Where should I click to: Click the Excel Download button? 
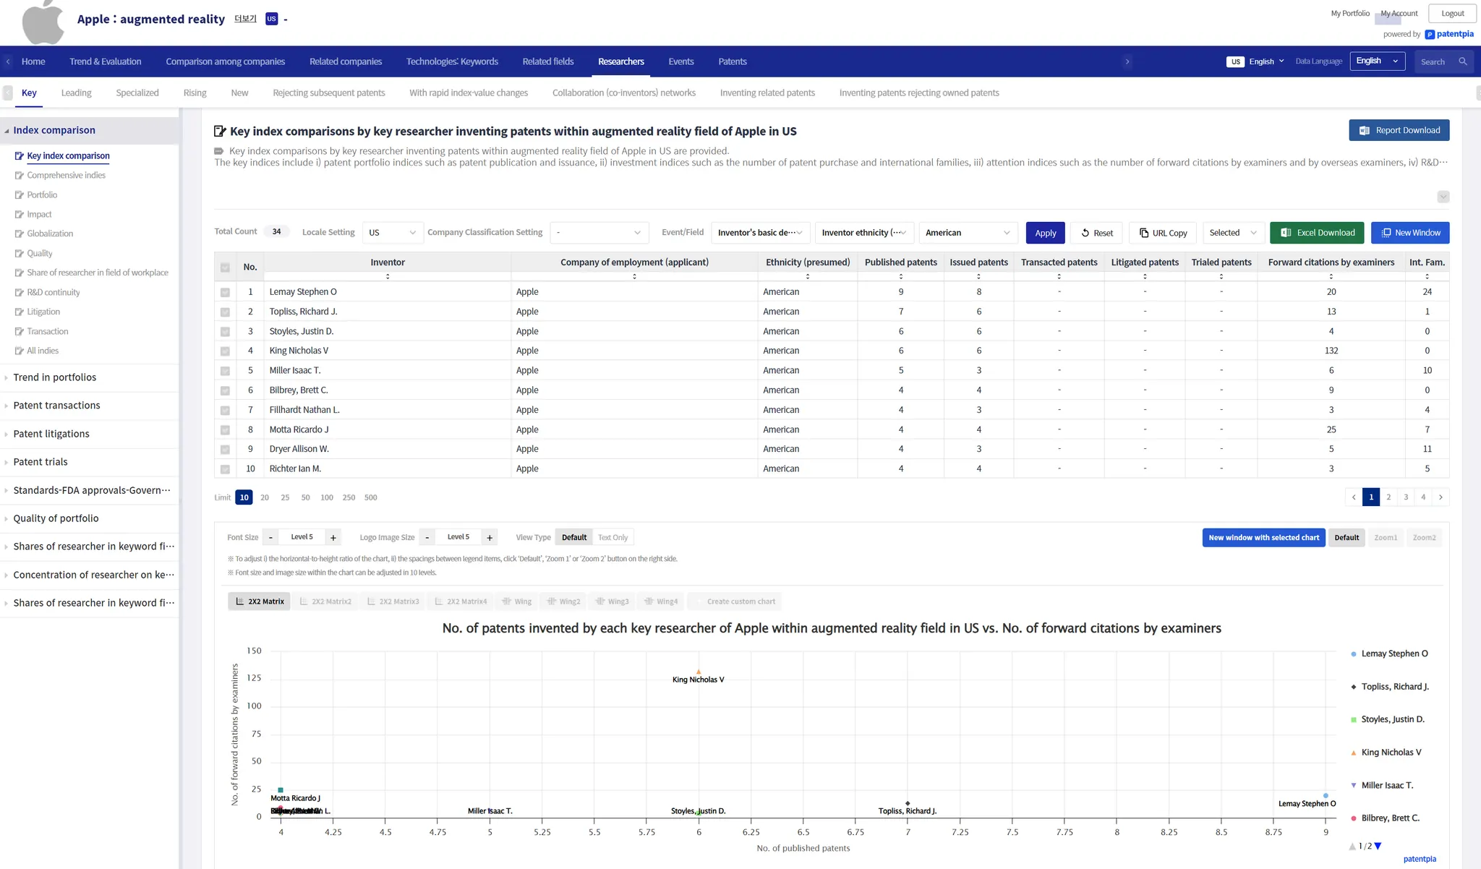(1317, 233)
